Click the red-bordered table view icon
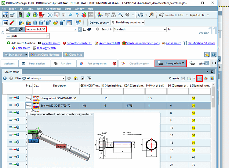 coord(199,78)
